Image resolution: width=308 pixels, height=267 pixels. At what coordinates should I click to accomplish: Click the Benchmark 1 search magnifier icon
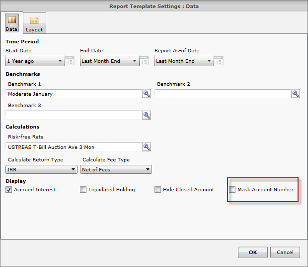point(147,94)
